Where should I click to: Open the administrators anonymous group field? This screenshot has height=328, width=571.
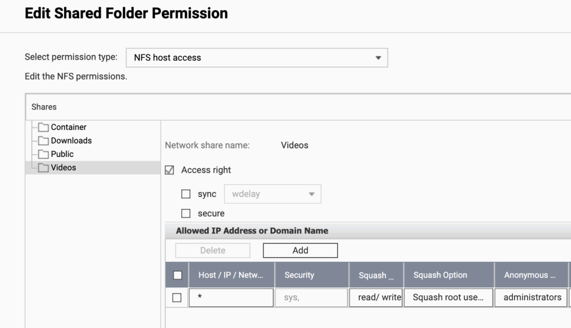point(532,297)
